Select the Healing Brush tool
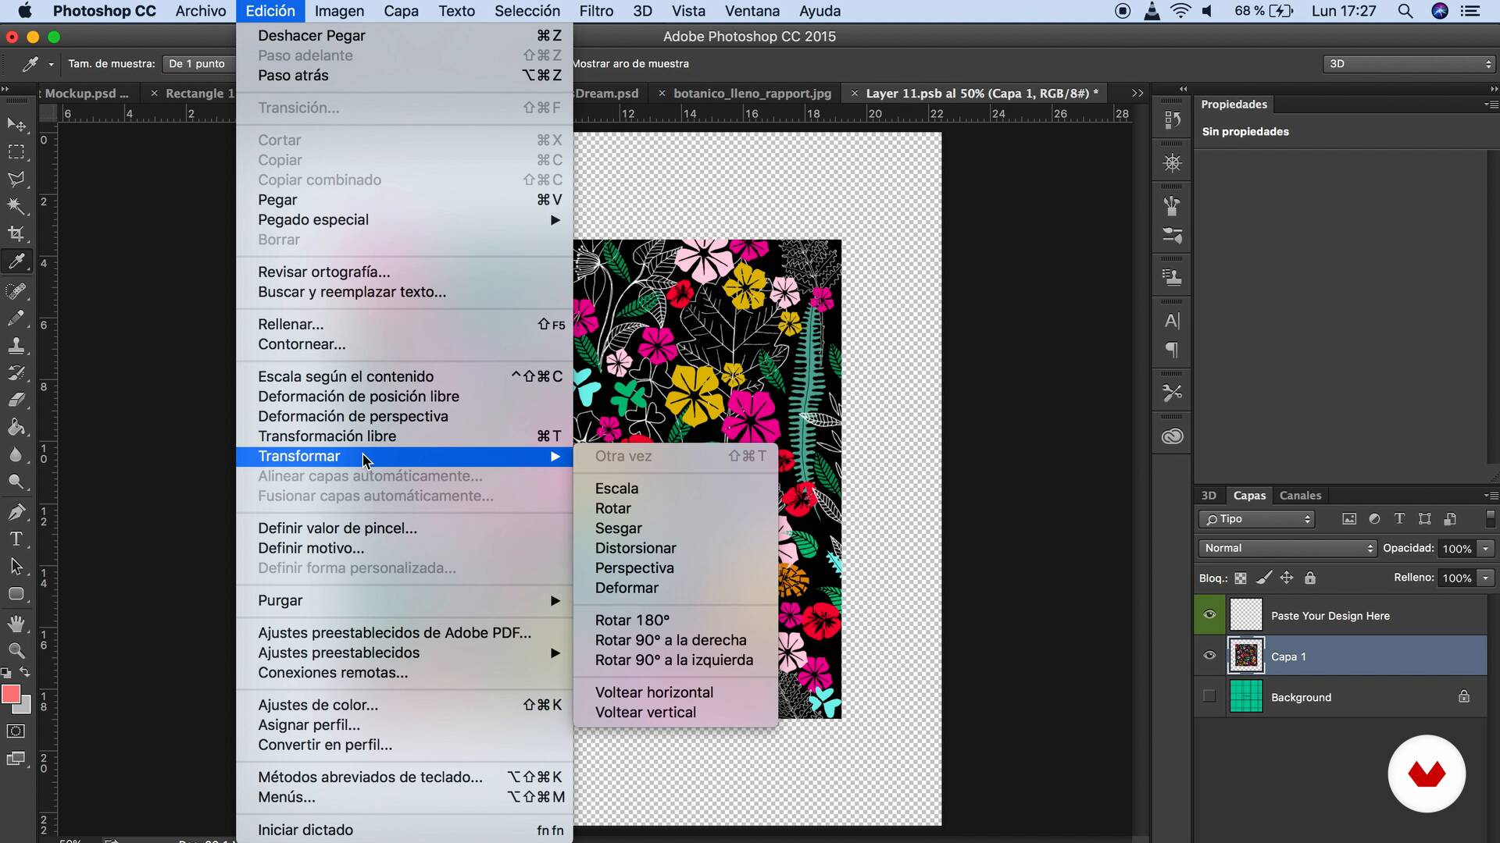 point(16,291)
